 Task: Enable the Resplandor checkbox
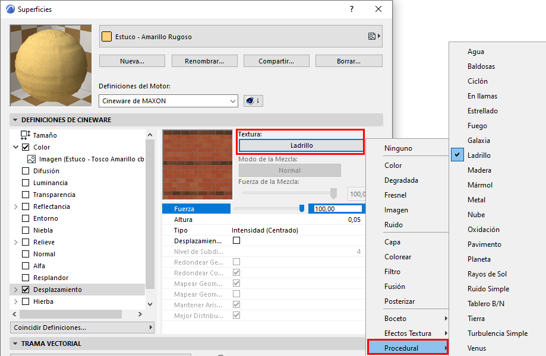point(26,278)
